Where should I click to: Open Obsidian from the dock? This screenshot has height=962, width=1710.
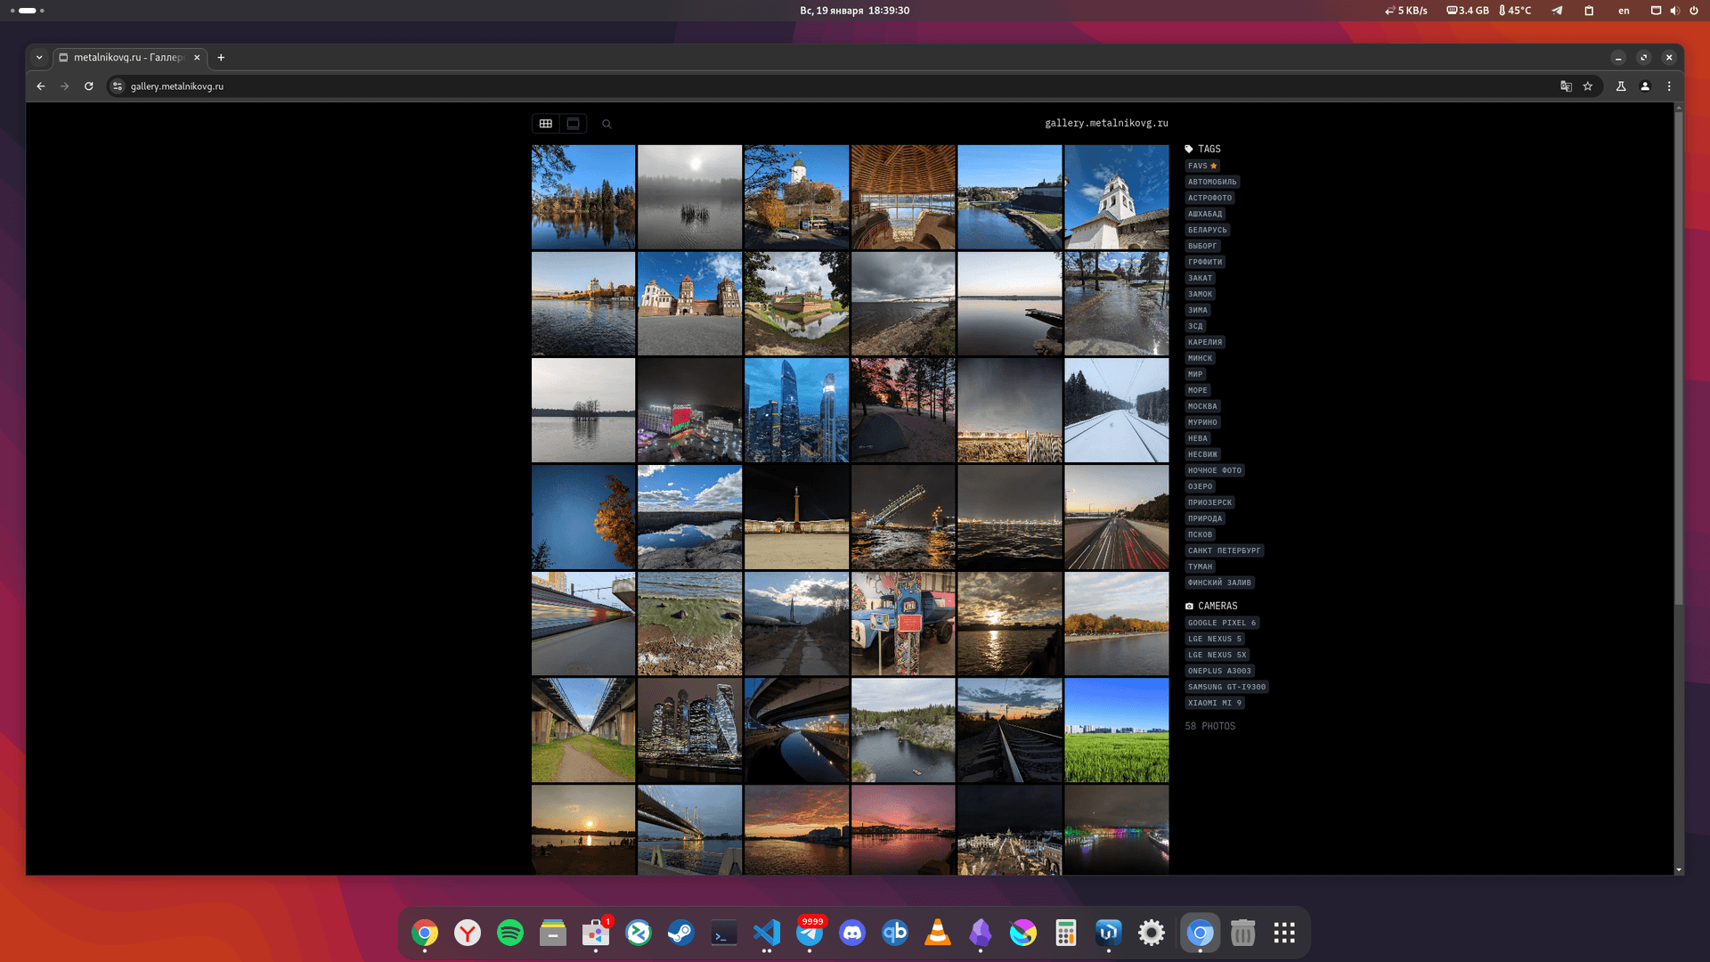(x=981, y=933)
